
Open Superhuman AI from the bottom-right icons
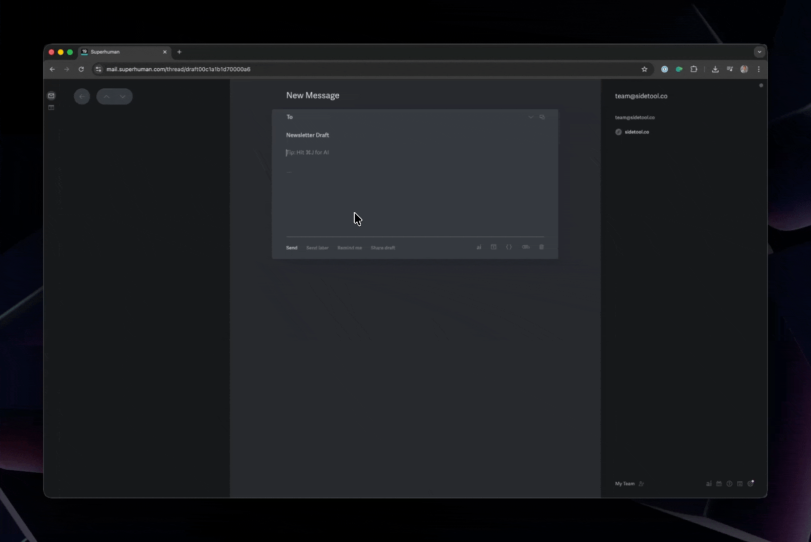[709, 484]
